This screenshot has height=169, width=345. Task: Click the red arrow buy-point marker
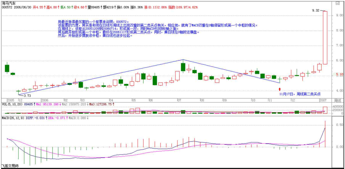pyautogui.click(x=280, y=89)
